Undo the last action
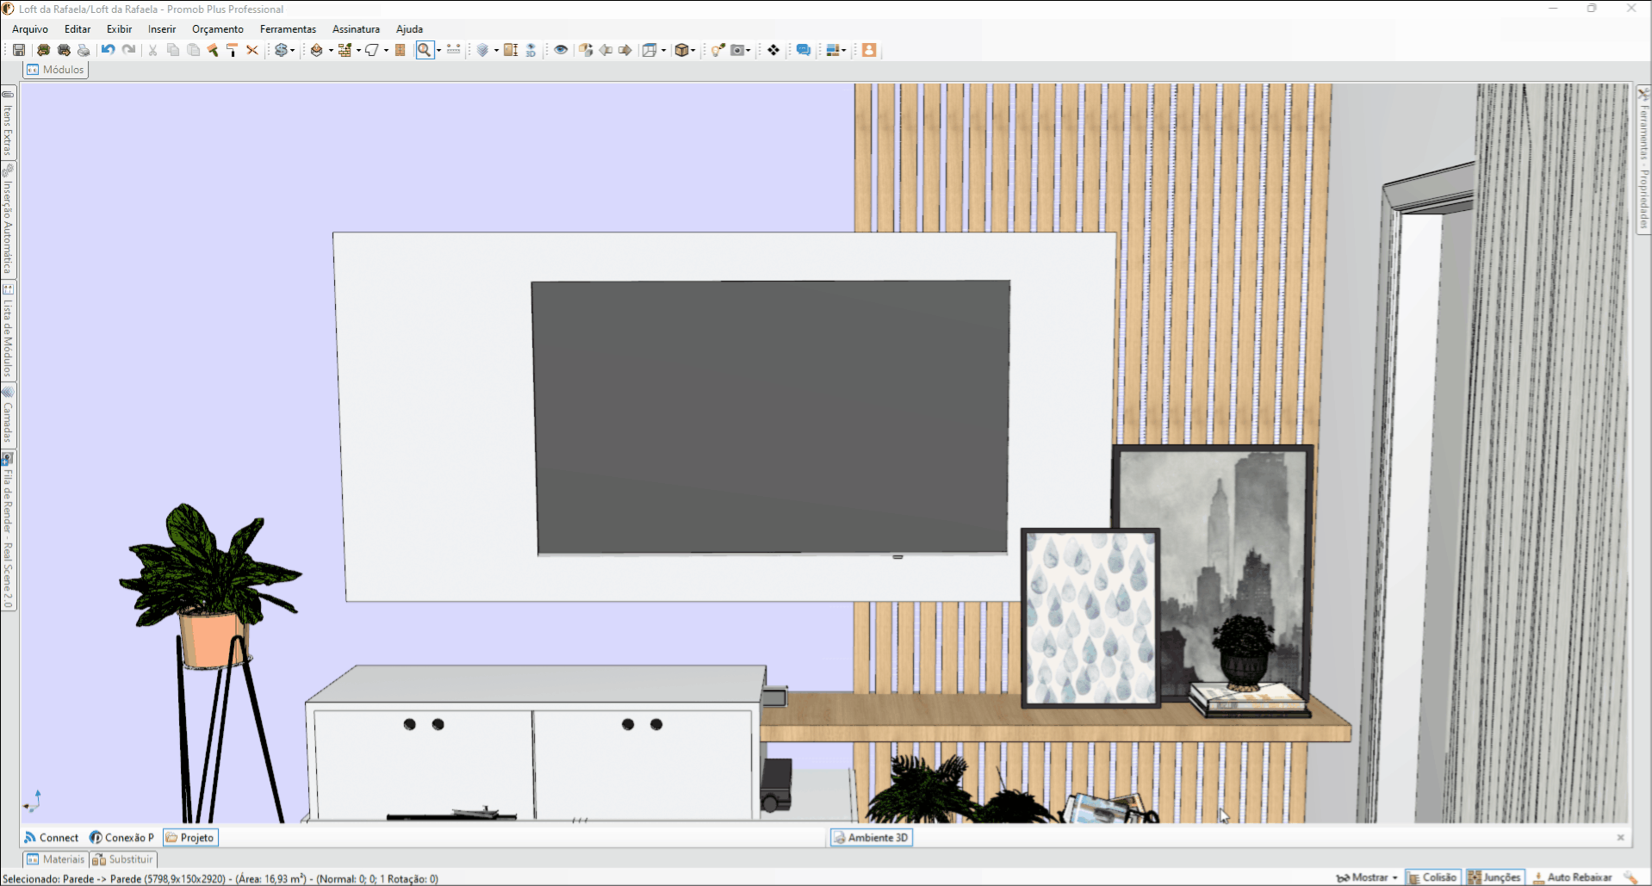Viewport: 1652px width, 886px height. pos(108,50)
